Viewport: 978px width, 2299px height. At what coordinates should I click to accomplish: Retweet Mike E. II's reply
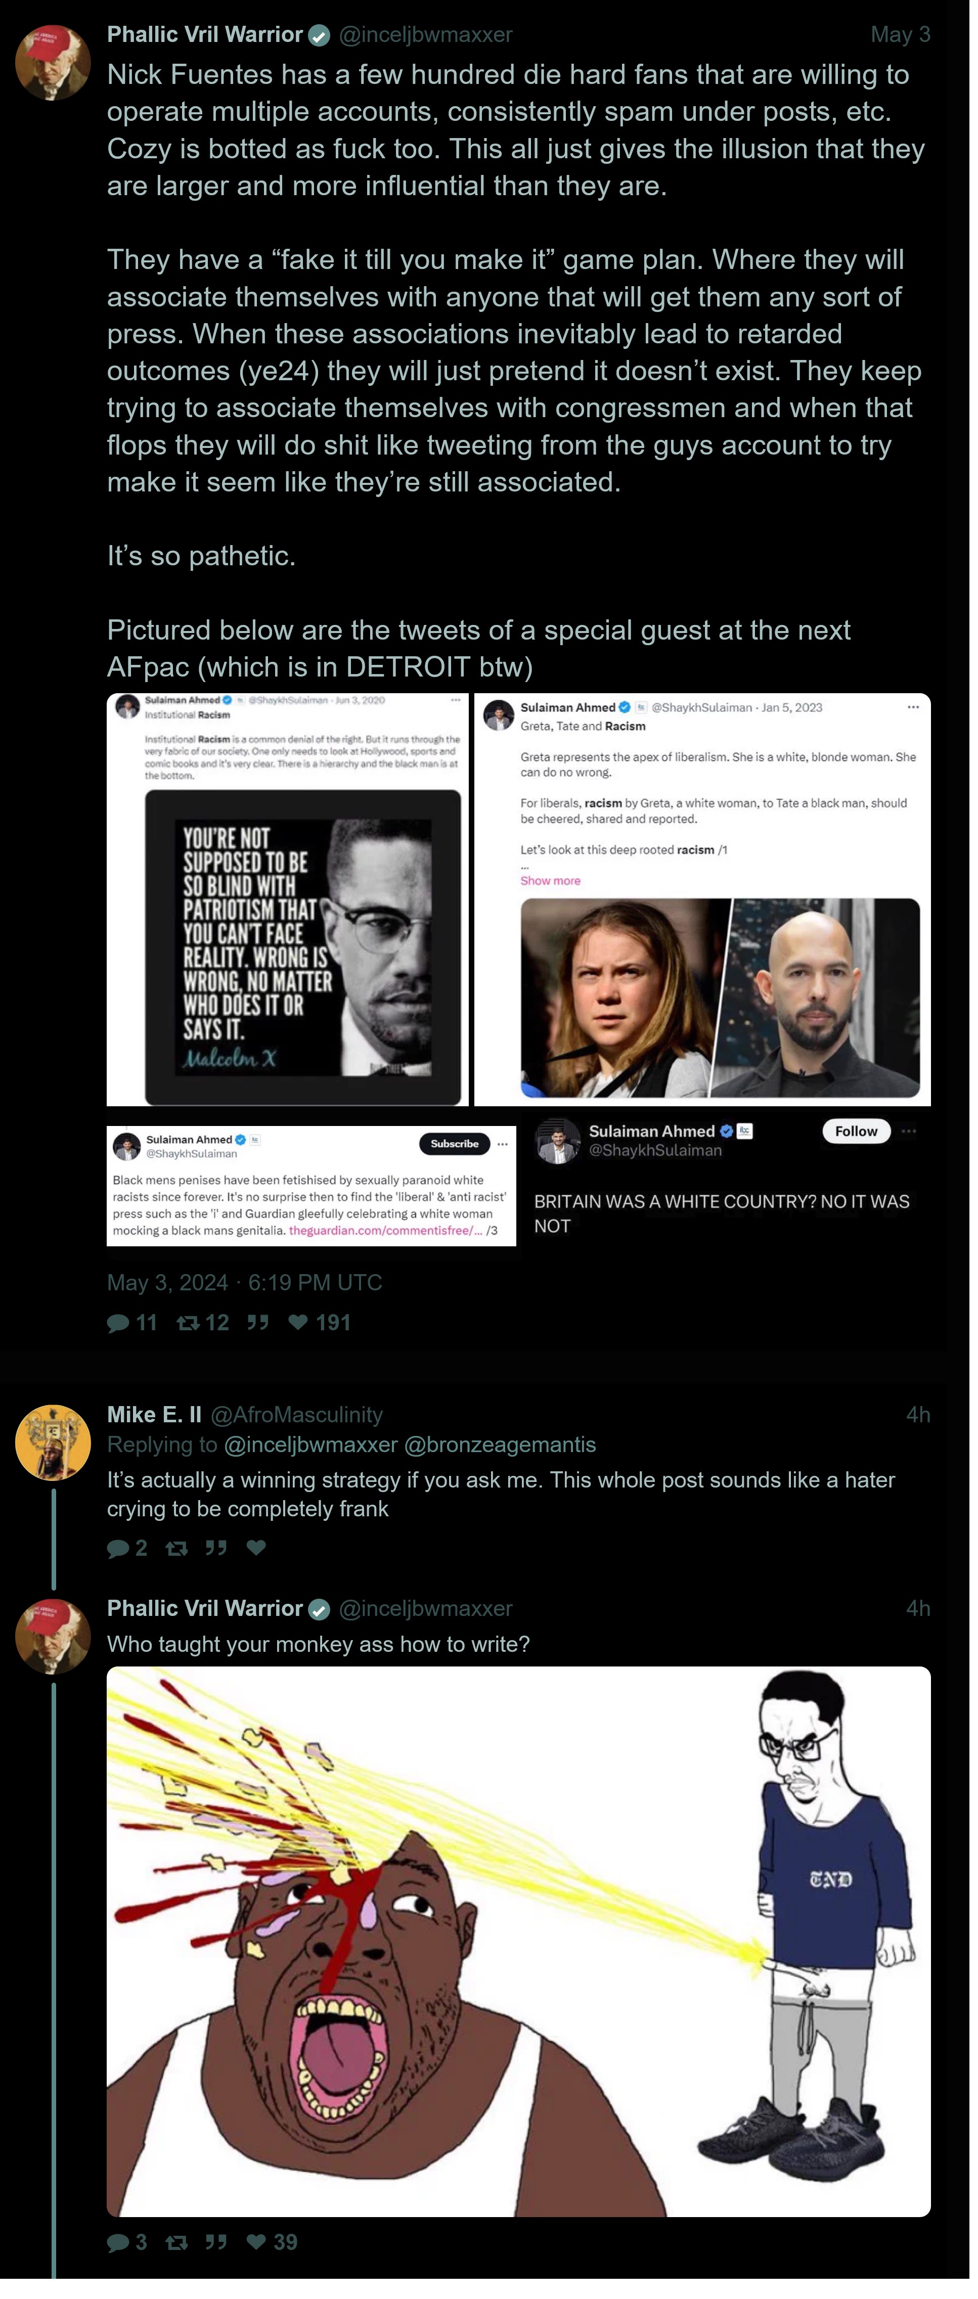(176, 1549)
